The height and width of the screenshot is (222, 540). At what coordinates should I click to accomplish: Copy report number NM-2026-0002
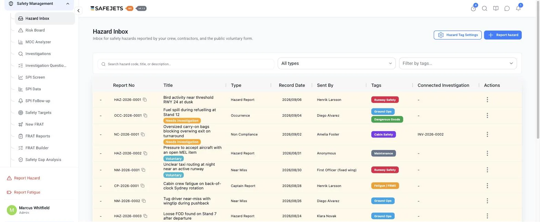click(144, 201)
